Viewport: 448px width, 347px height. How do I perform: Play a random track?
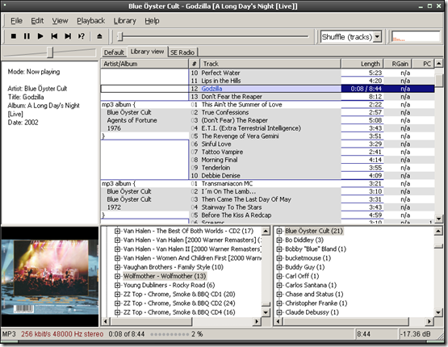pyautogui.click(x=82, y=36)
